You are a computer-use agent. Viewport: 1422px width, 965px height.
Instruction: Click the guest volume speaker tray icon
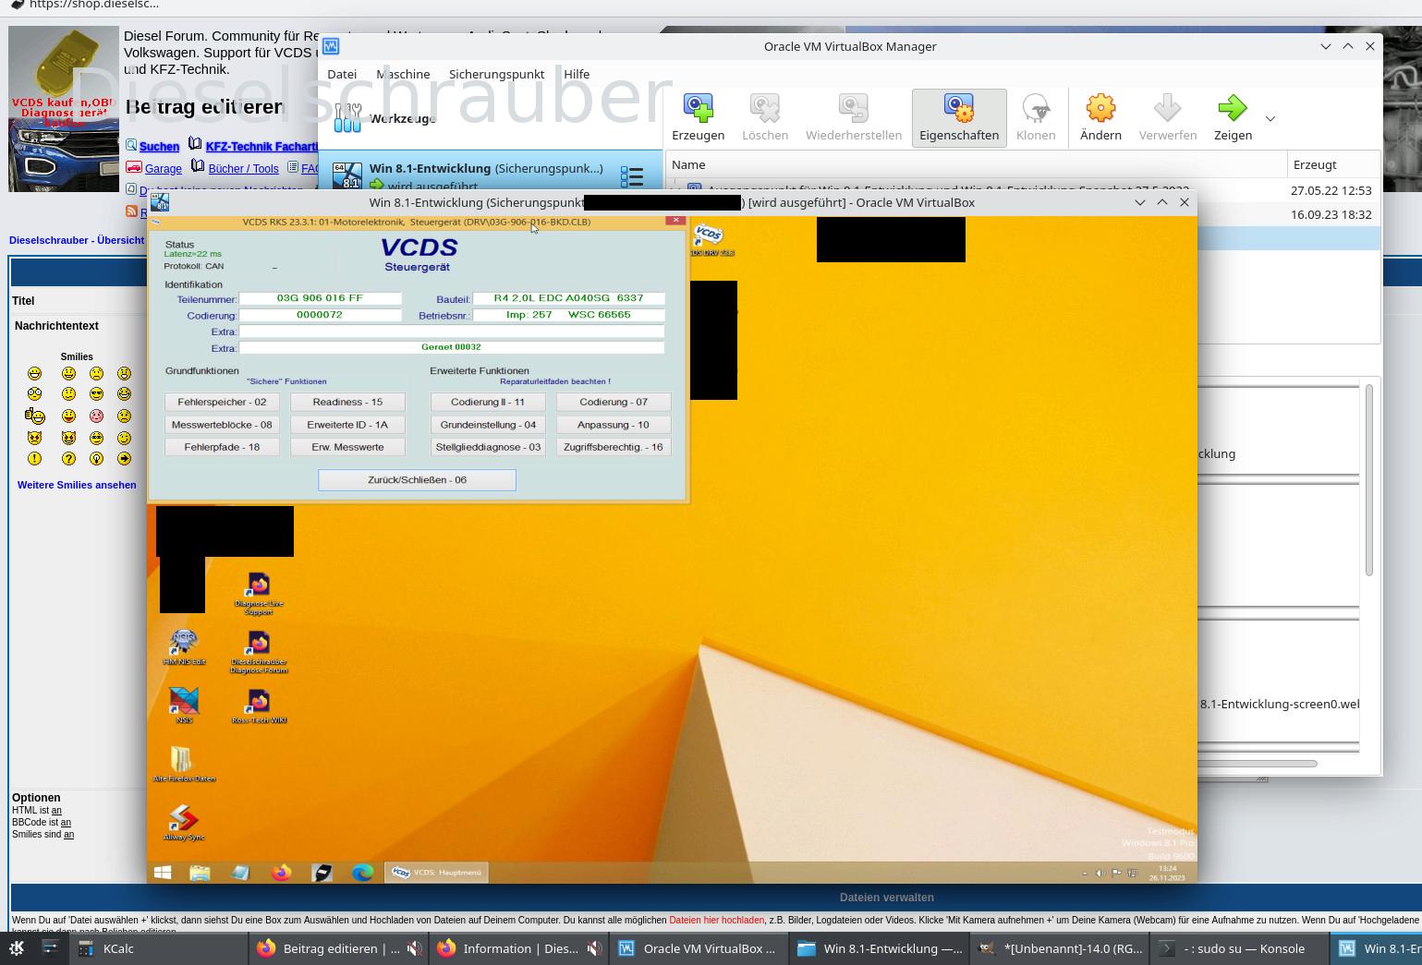pos(1100,873)
